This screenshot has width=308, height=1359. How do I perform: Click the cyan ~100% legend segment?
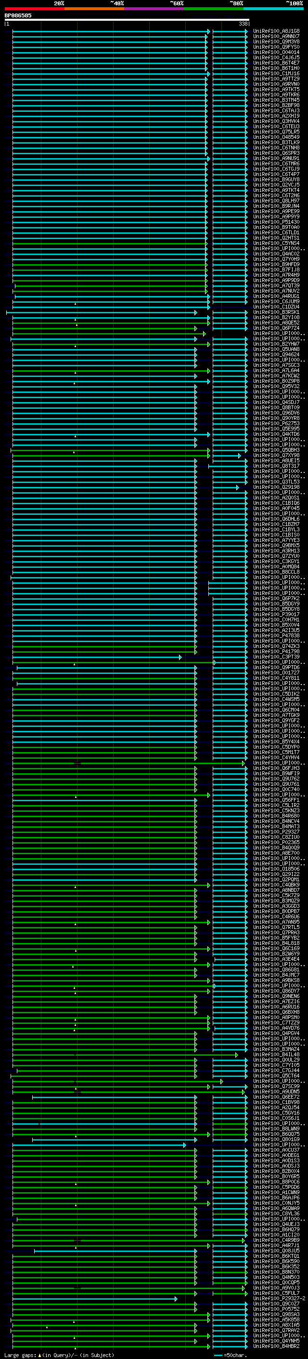point(273,9)
